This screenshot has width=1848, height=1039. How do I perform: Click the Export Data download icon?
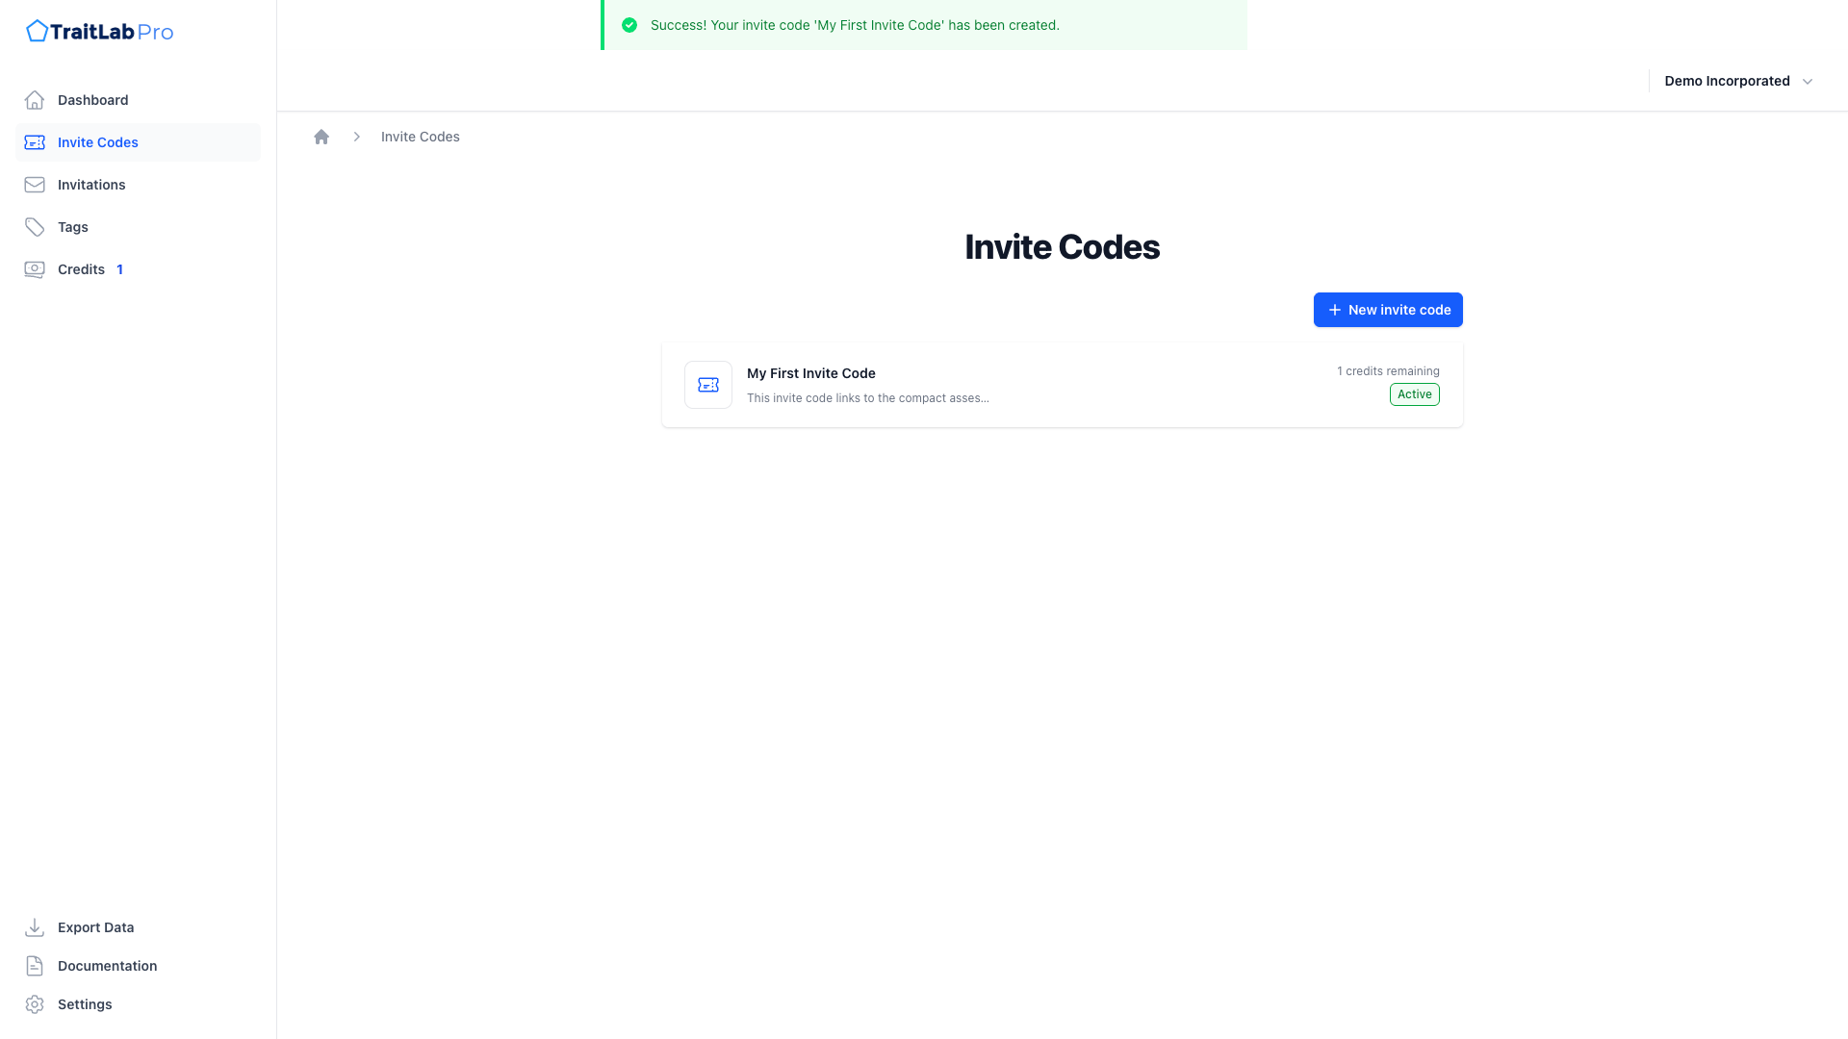pyautogui.click(x=35, y=927)
